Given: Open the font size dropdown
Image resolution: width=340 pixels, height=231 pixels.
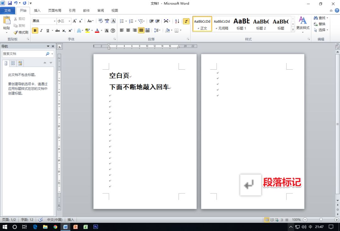Looking at the screenshot, I should [x=70, y=21].
